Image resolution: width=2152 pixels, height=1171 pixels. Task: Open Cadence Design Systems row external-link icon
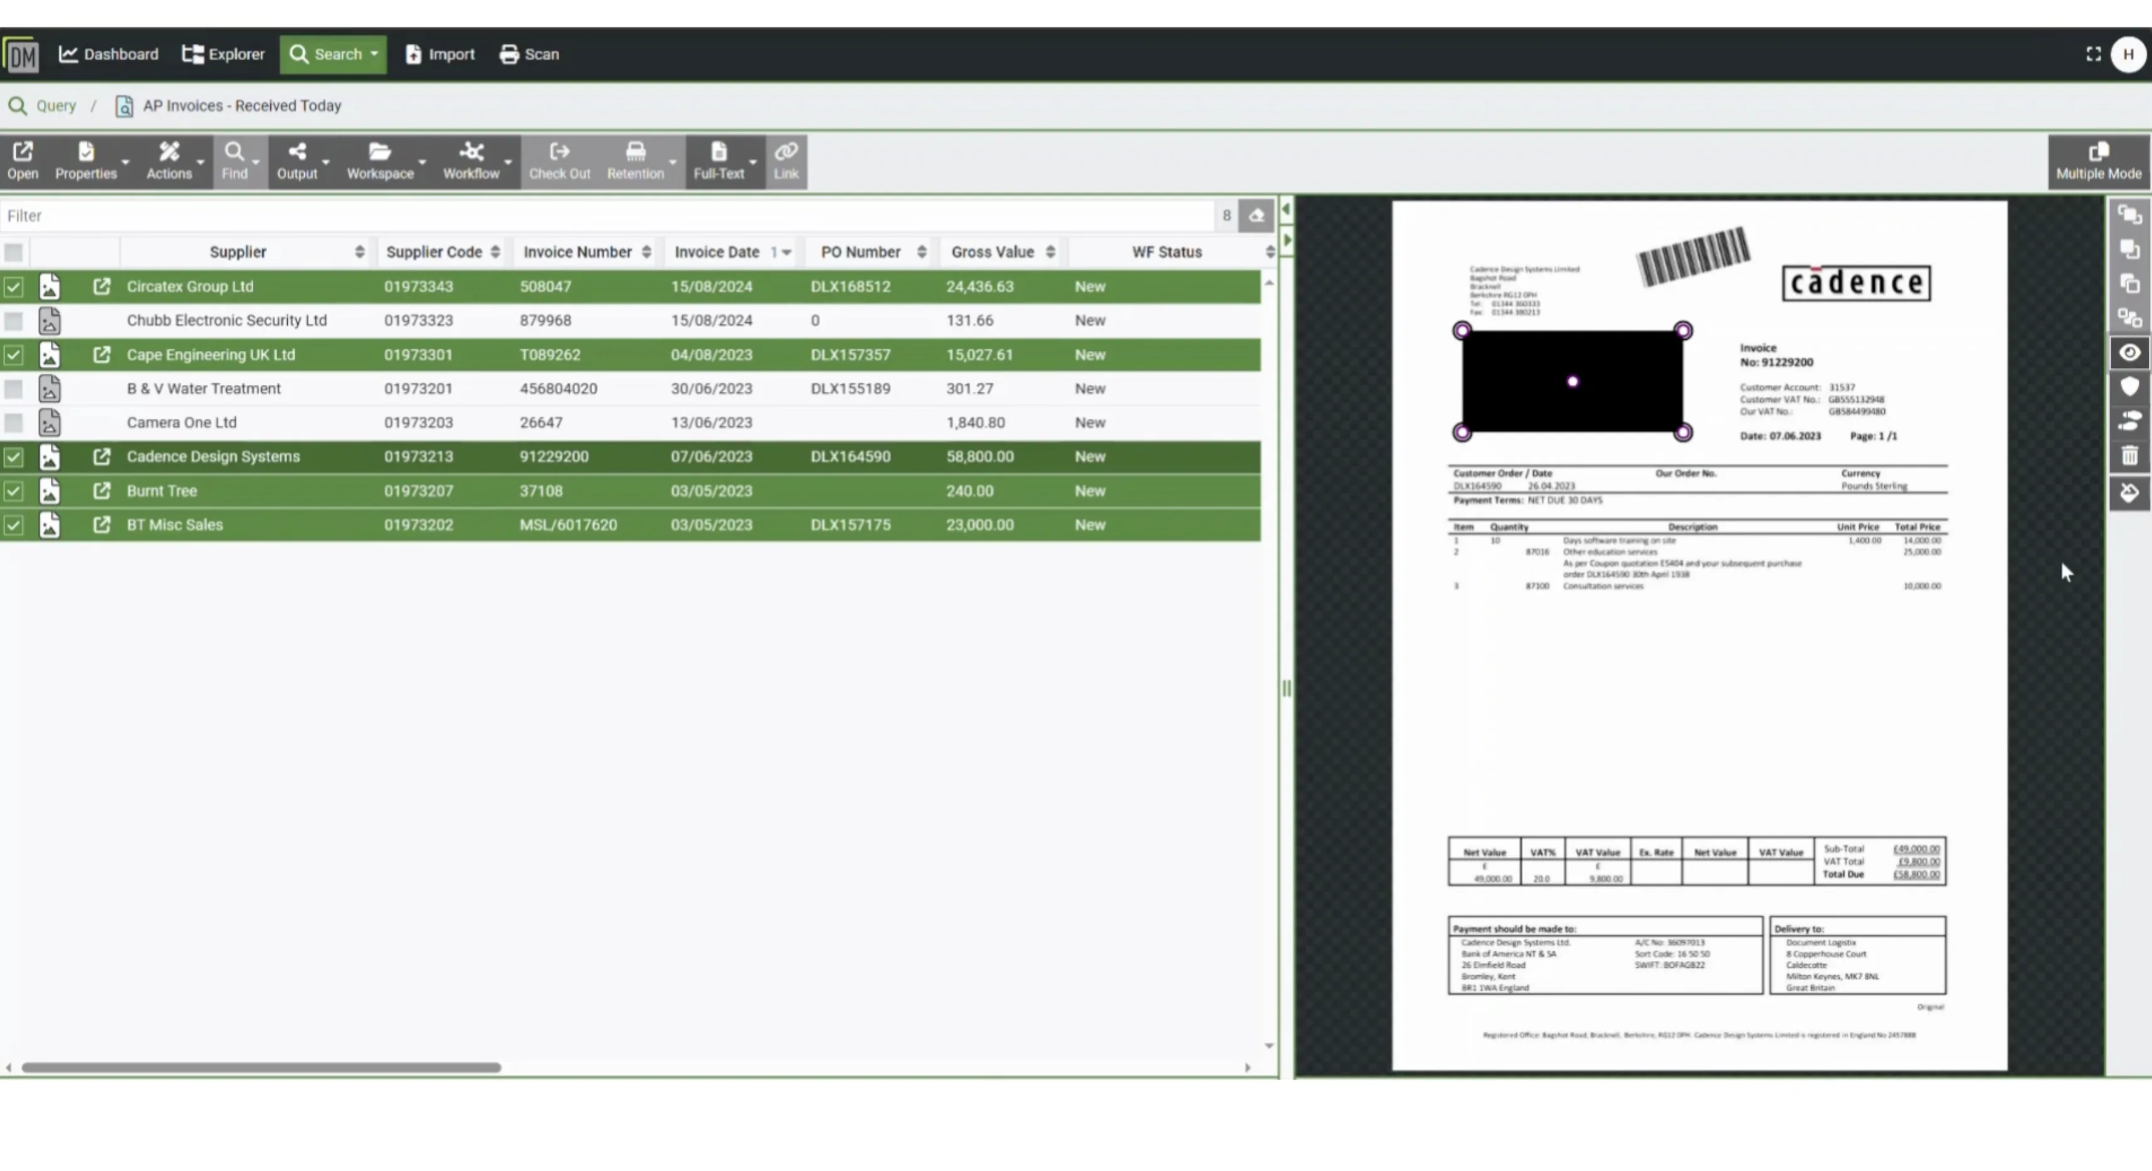click(x=101, y=457)
